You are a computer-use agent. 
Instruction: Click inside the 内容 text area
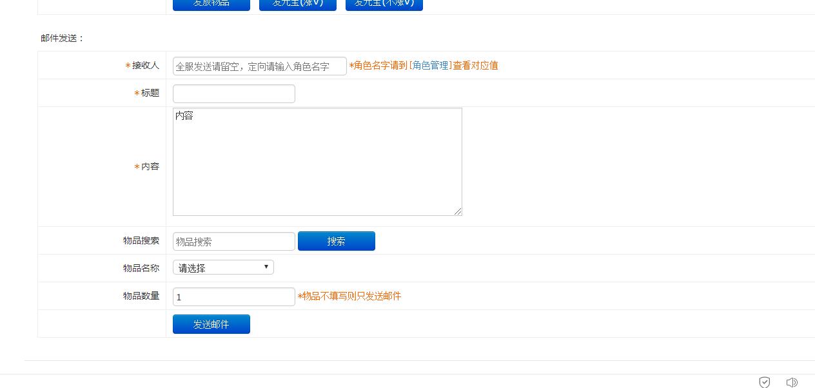coord(317,162)
